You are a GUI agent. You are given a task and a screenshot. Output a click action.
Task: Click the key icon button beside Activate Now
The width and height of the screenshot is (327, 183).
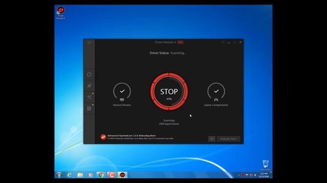coord(212,139)
